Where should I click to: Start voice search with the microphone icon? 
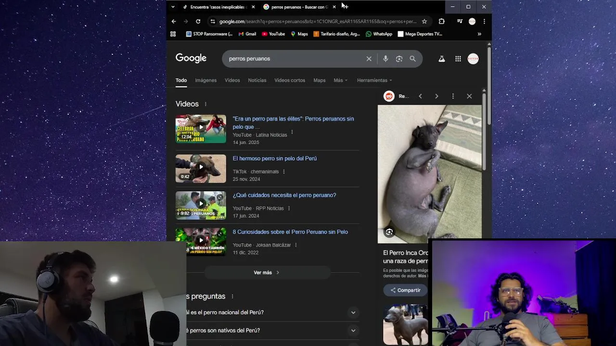coord(385,59)
